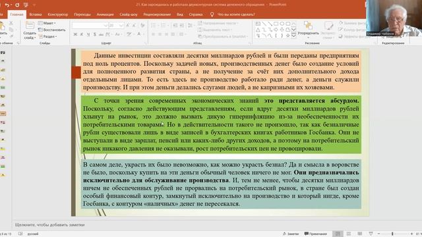Viewport: 422px width, 237px height.
Task: Select the triangle shape in shapes gallery
Action: click(258, 30)
